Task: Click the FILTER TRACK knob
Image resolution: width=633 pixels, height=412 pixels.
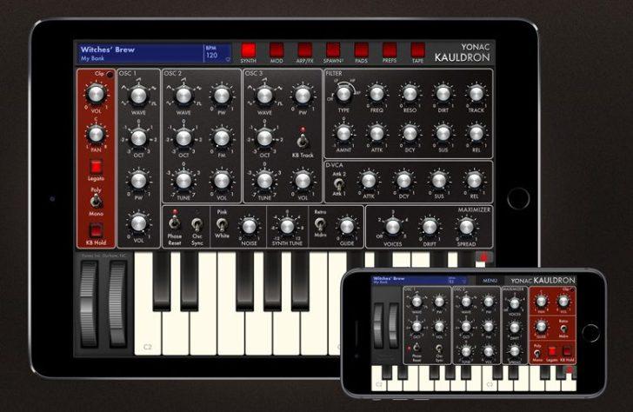Action: click(476, 94)
